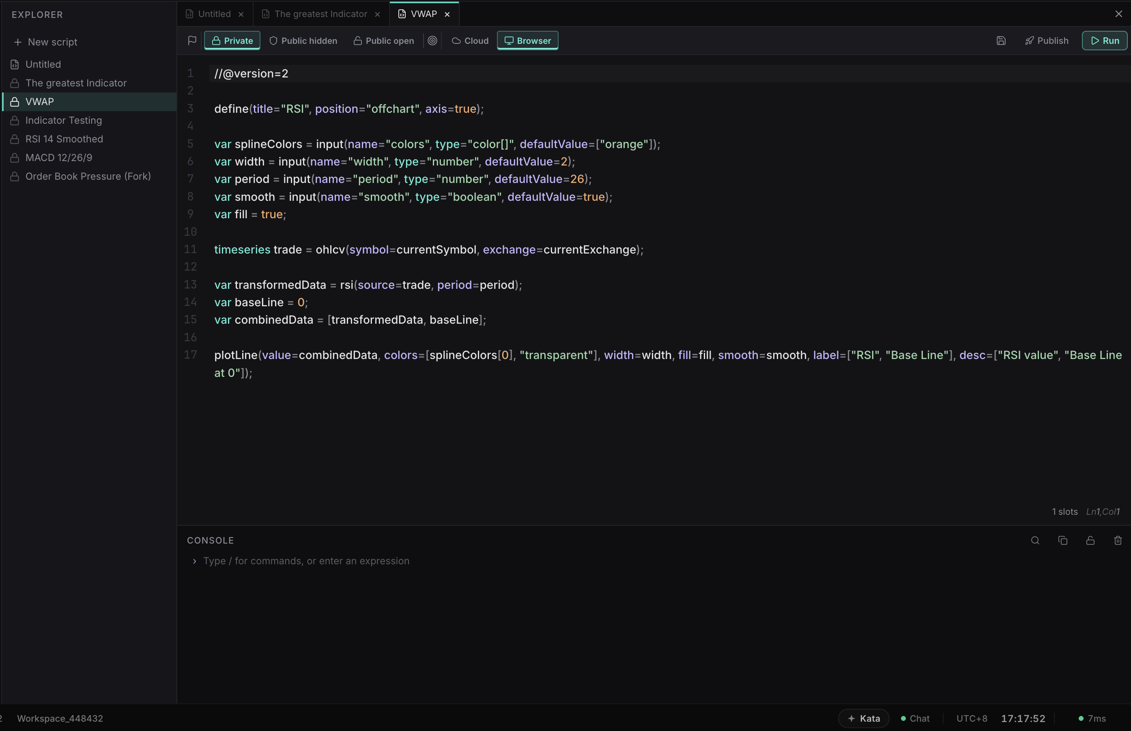Viewport: 1131px width, 731px height.
Task: Click the plus icon for New script
Action: [x=17, y=42]
